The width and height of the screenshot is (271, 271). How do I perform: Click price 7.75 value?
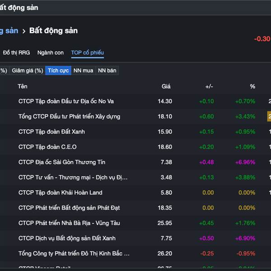coord(166,238)
